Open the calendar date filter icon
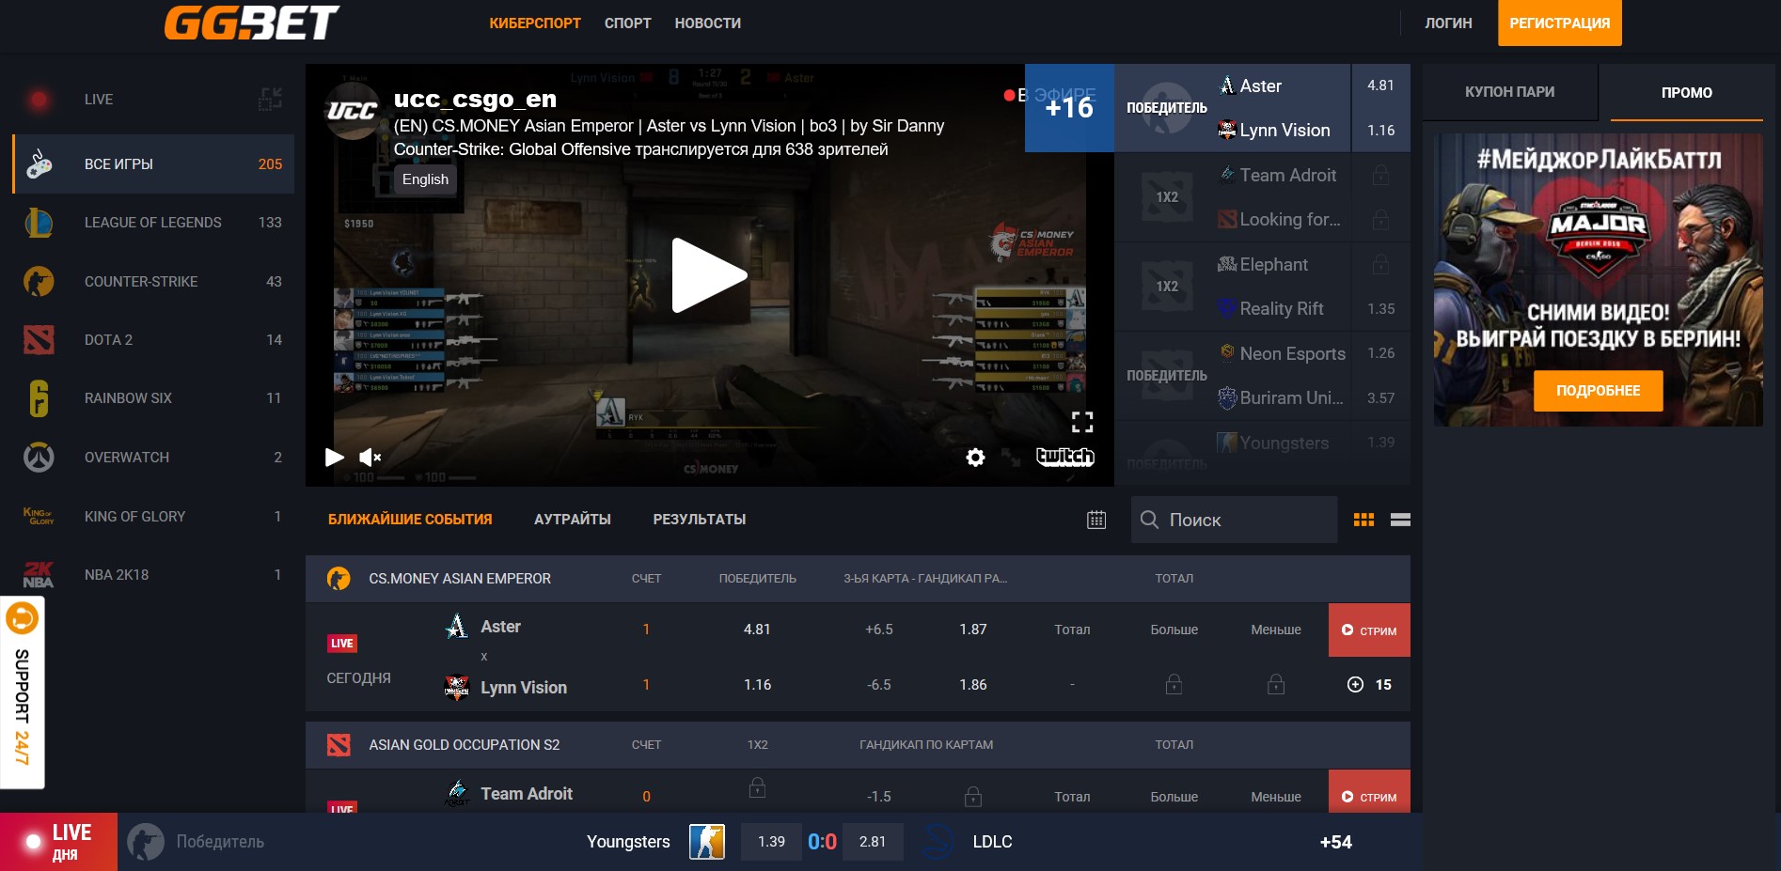 tap(1096, 520)
